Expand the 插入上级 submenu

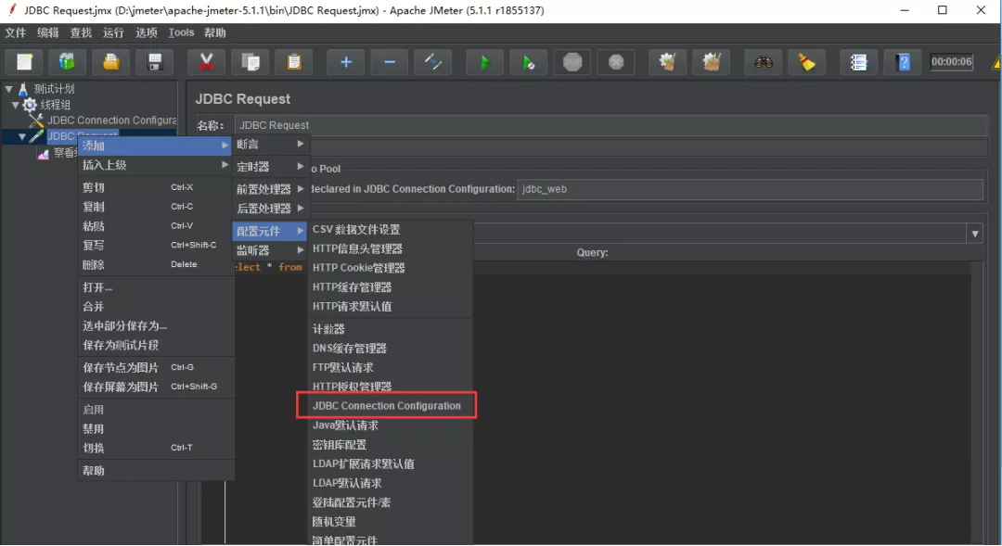(x=155, y=165)
